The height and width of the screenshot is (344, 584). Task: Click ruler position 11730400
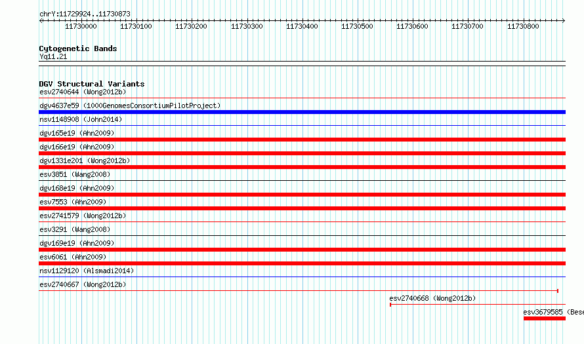click(x=302, y=26)
